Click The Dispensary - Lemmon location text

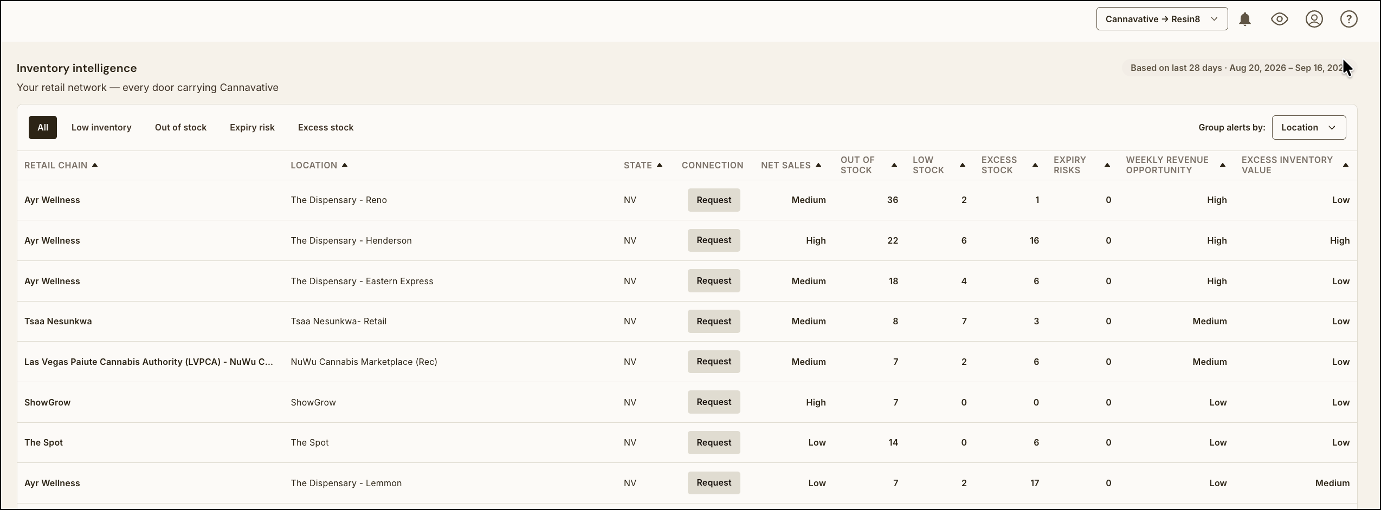(346, 483)
